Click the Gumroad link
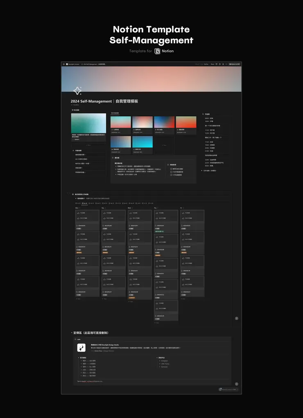This screenshot has width=303, height=418. (164, 366)
